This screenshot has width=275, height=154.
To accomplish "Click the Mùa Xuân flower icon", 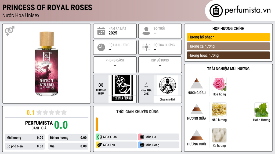I will point(100,137).
